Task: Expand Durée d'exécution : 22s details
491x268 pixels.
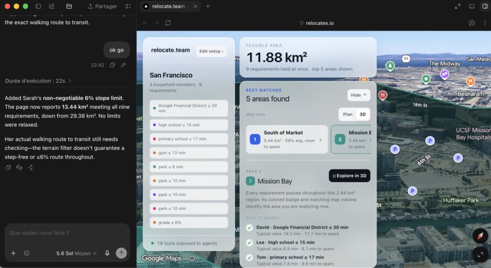Action: point(38,81)
